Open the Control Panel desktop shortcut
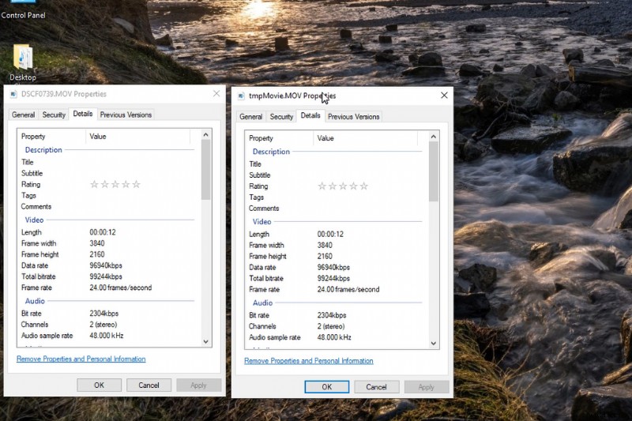Image resolution: width=632 pixels, height=421 pixels. (x=23, y=10)
